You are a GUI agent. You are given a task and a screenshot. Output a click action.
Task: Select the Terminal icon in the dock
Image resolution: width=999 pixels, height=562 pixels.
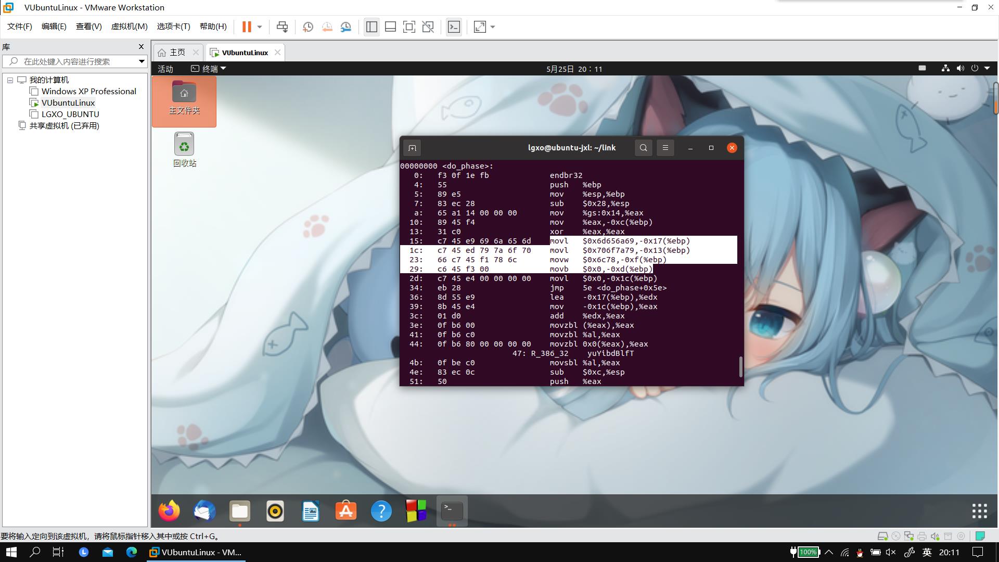tap(452, 511)
